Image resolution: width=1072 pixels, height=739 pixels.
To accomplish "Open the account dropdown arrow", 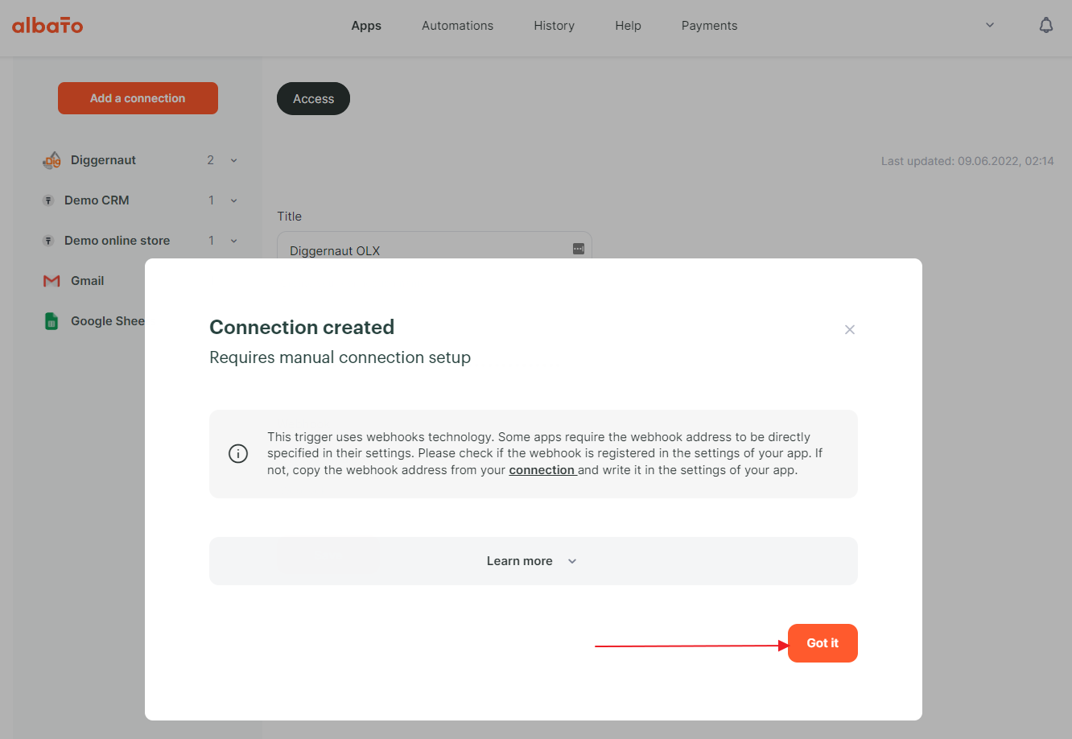I will click(990, 25).
